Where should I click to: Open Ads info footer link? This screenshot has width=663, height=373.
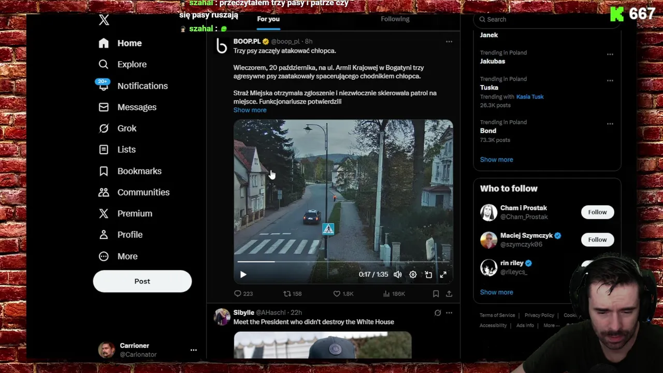[525, 326]
